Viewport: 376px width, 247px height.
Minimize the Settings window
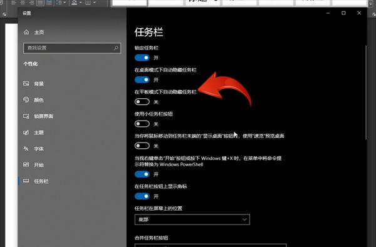(x=328, y=13)
